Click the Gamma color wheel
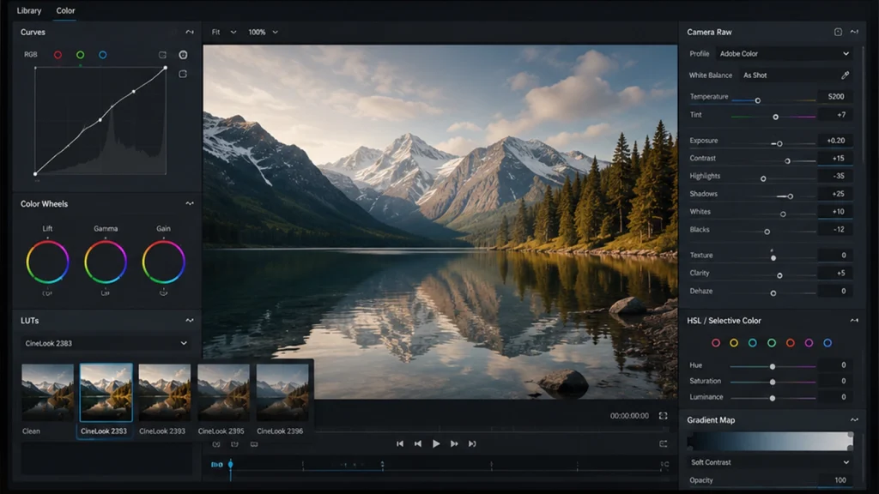Viewport: 879px width, 494px height. [106, 262]
